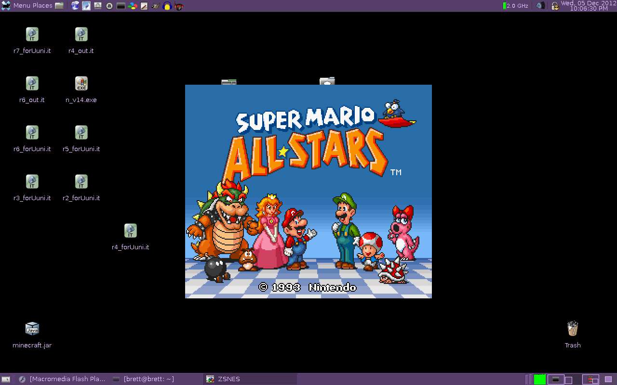Open the Menu in the top panel
Image resolution: width=617 pixels, height=385 pixels.
click(22, 6)
